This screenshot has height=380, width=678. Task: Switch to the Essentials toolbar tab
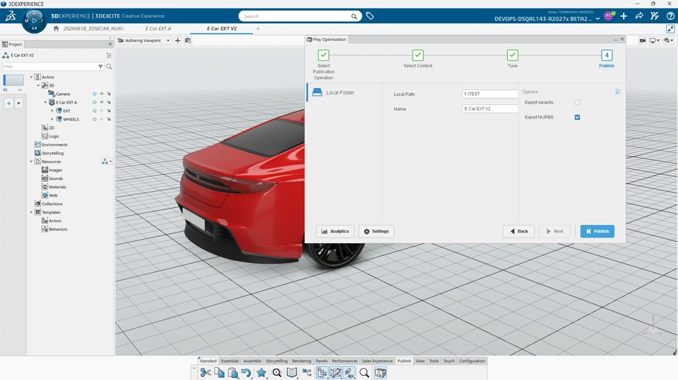coord(230,361)
